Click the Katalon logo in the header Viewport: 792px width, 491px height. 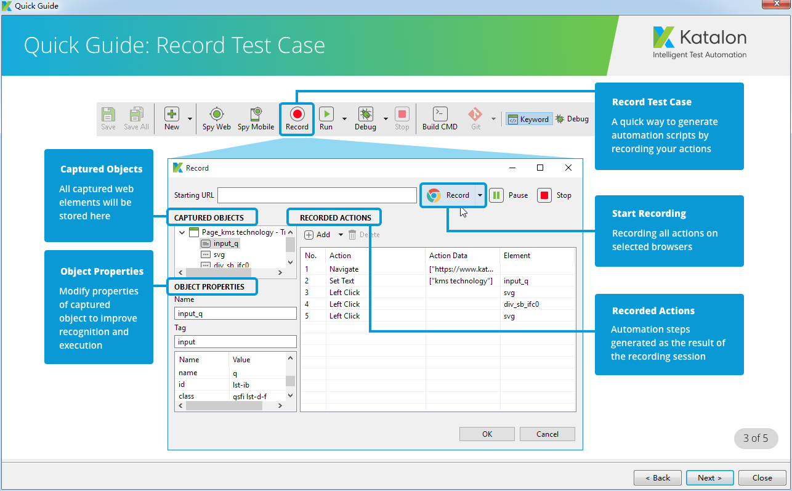coord(700,42)
